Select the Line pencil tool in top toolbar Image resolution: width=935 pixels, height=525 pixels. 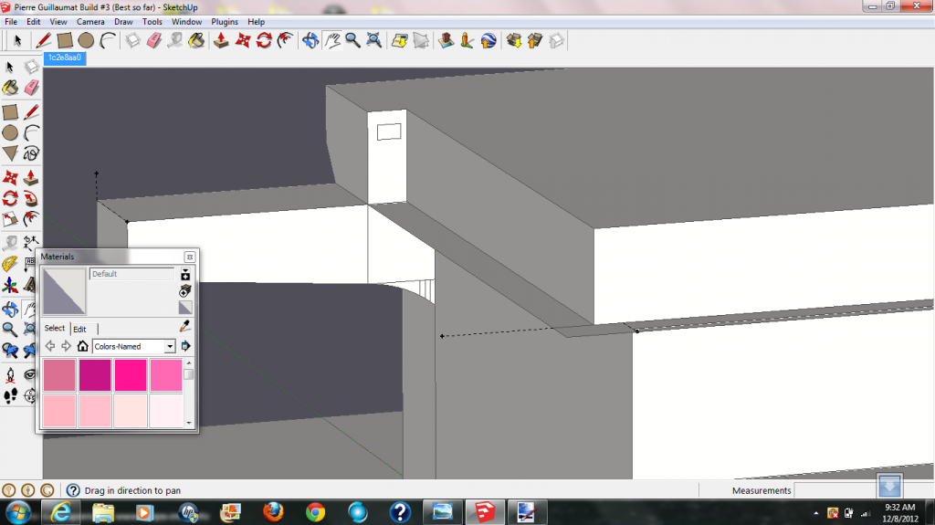43,40
